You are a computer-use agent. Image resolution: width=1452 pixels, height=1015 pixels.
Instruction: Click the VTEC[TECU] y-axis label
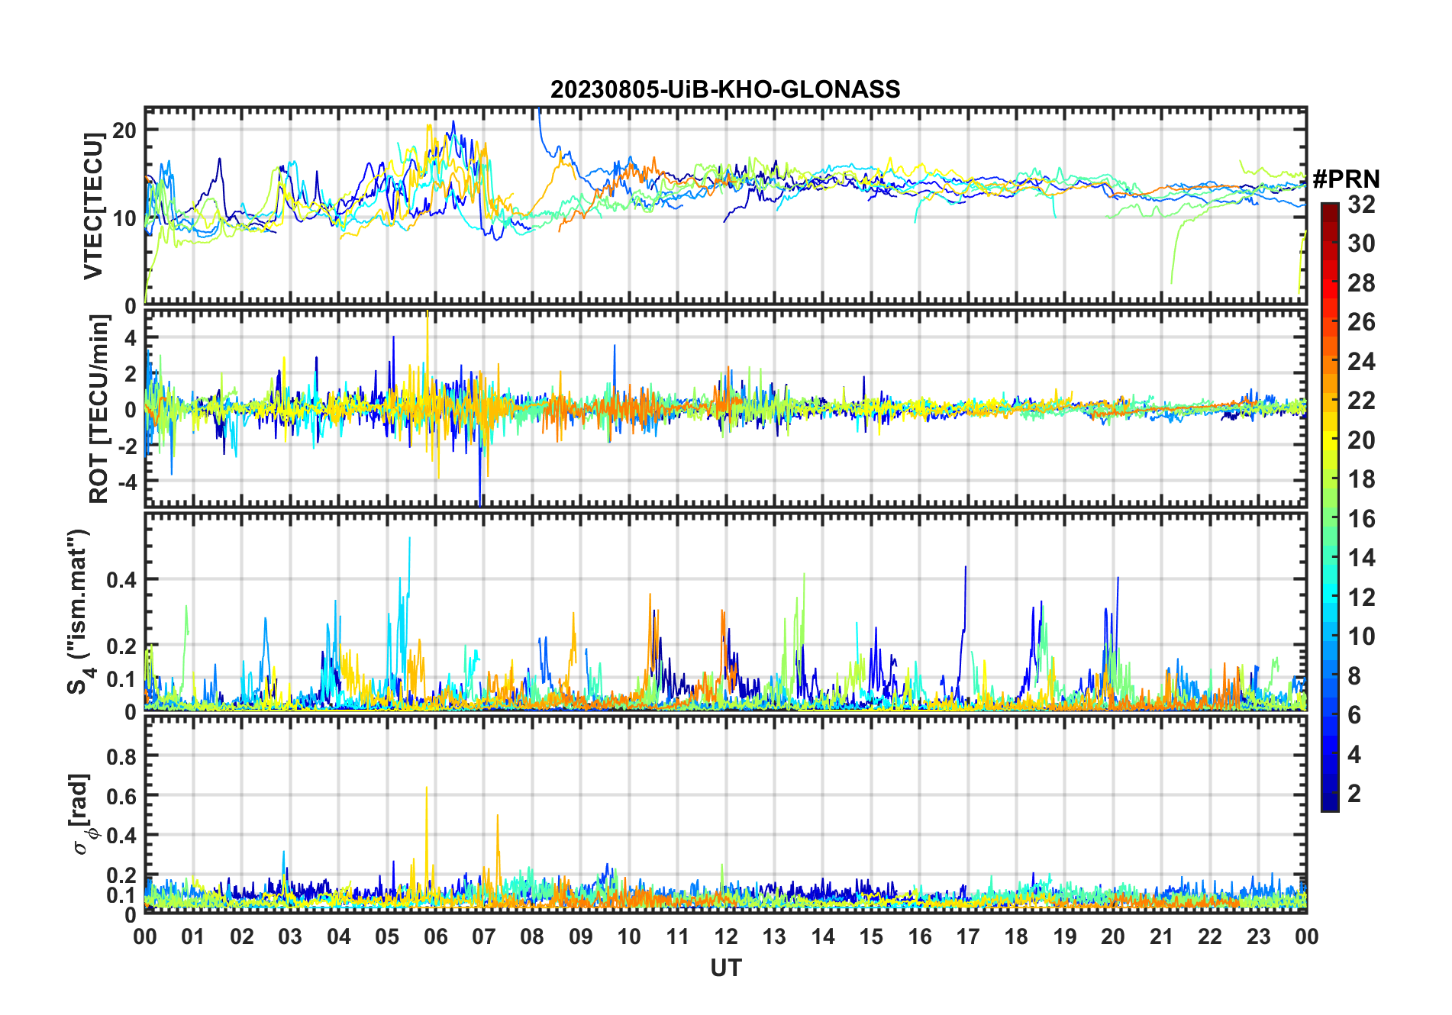pyautogui.click(x=93, y=206)
